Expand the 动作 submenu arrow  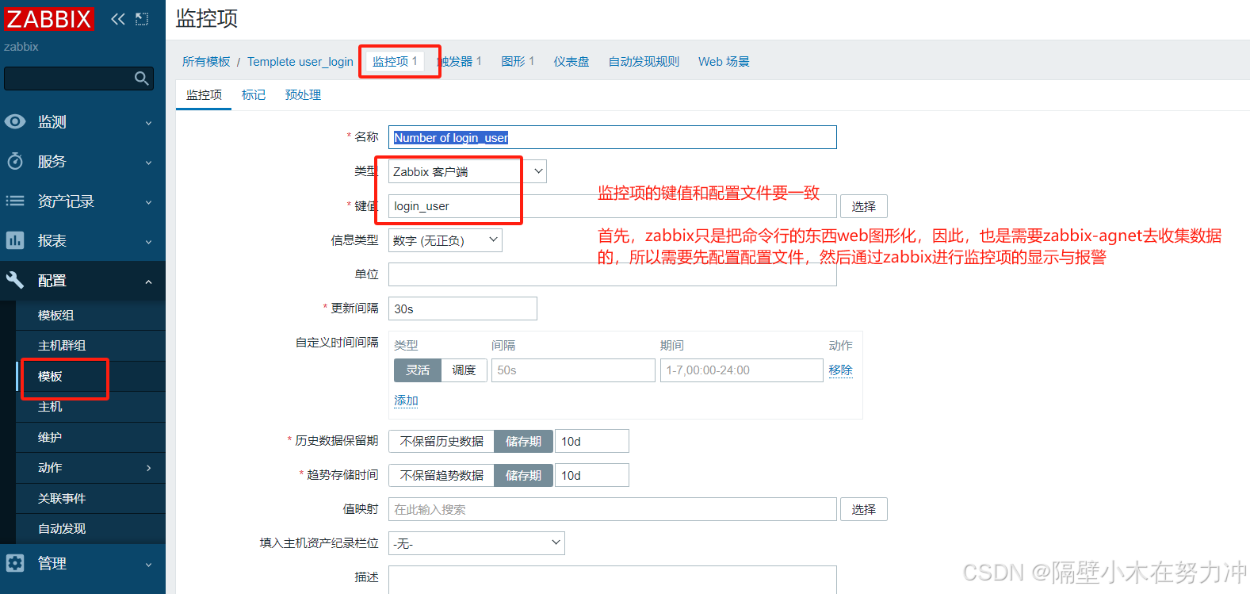pos(148,468)
